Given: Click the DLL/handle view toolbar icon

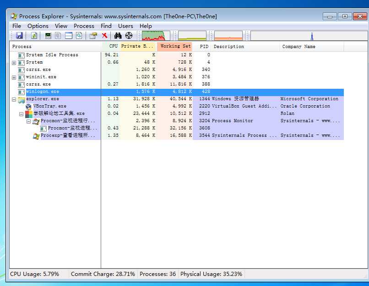Looking at the screenshot, I should 79,36.
